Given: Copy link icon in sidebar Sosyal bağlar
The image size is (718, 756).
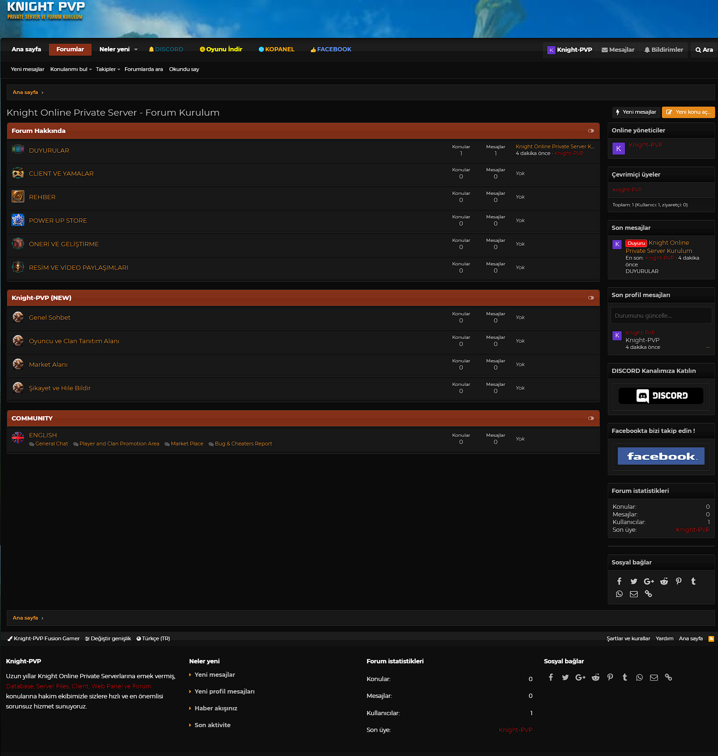Looking at the screenshot, I should tap(648, 594).
